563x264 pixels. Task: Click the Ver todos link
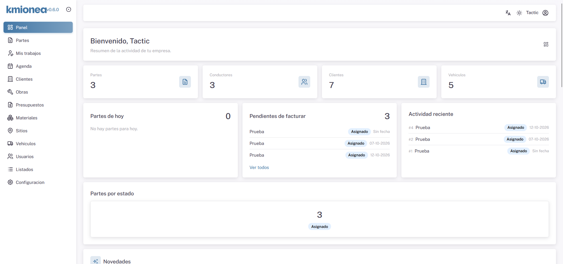point(259,167)
